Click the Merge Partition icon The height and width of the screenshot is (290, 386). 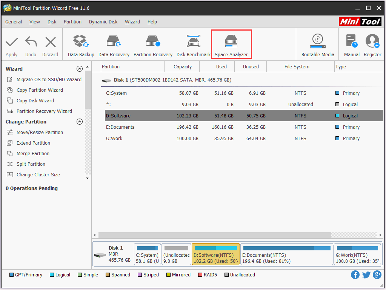[x=10, y=154]
